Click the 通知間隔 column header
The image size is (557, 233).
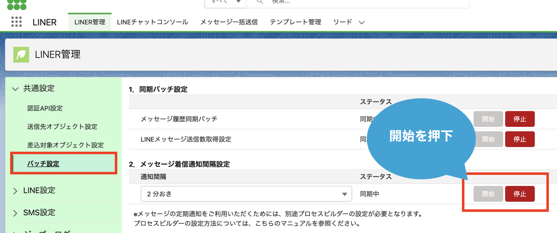[153, 176]
